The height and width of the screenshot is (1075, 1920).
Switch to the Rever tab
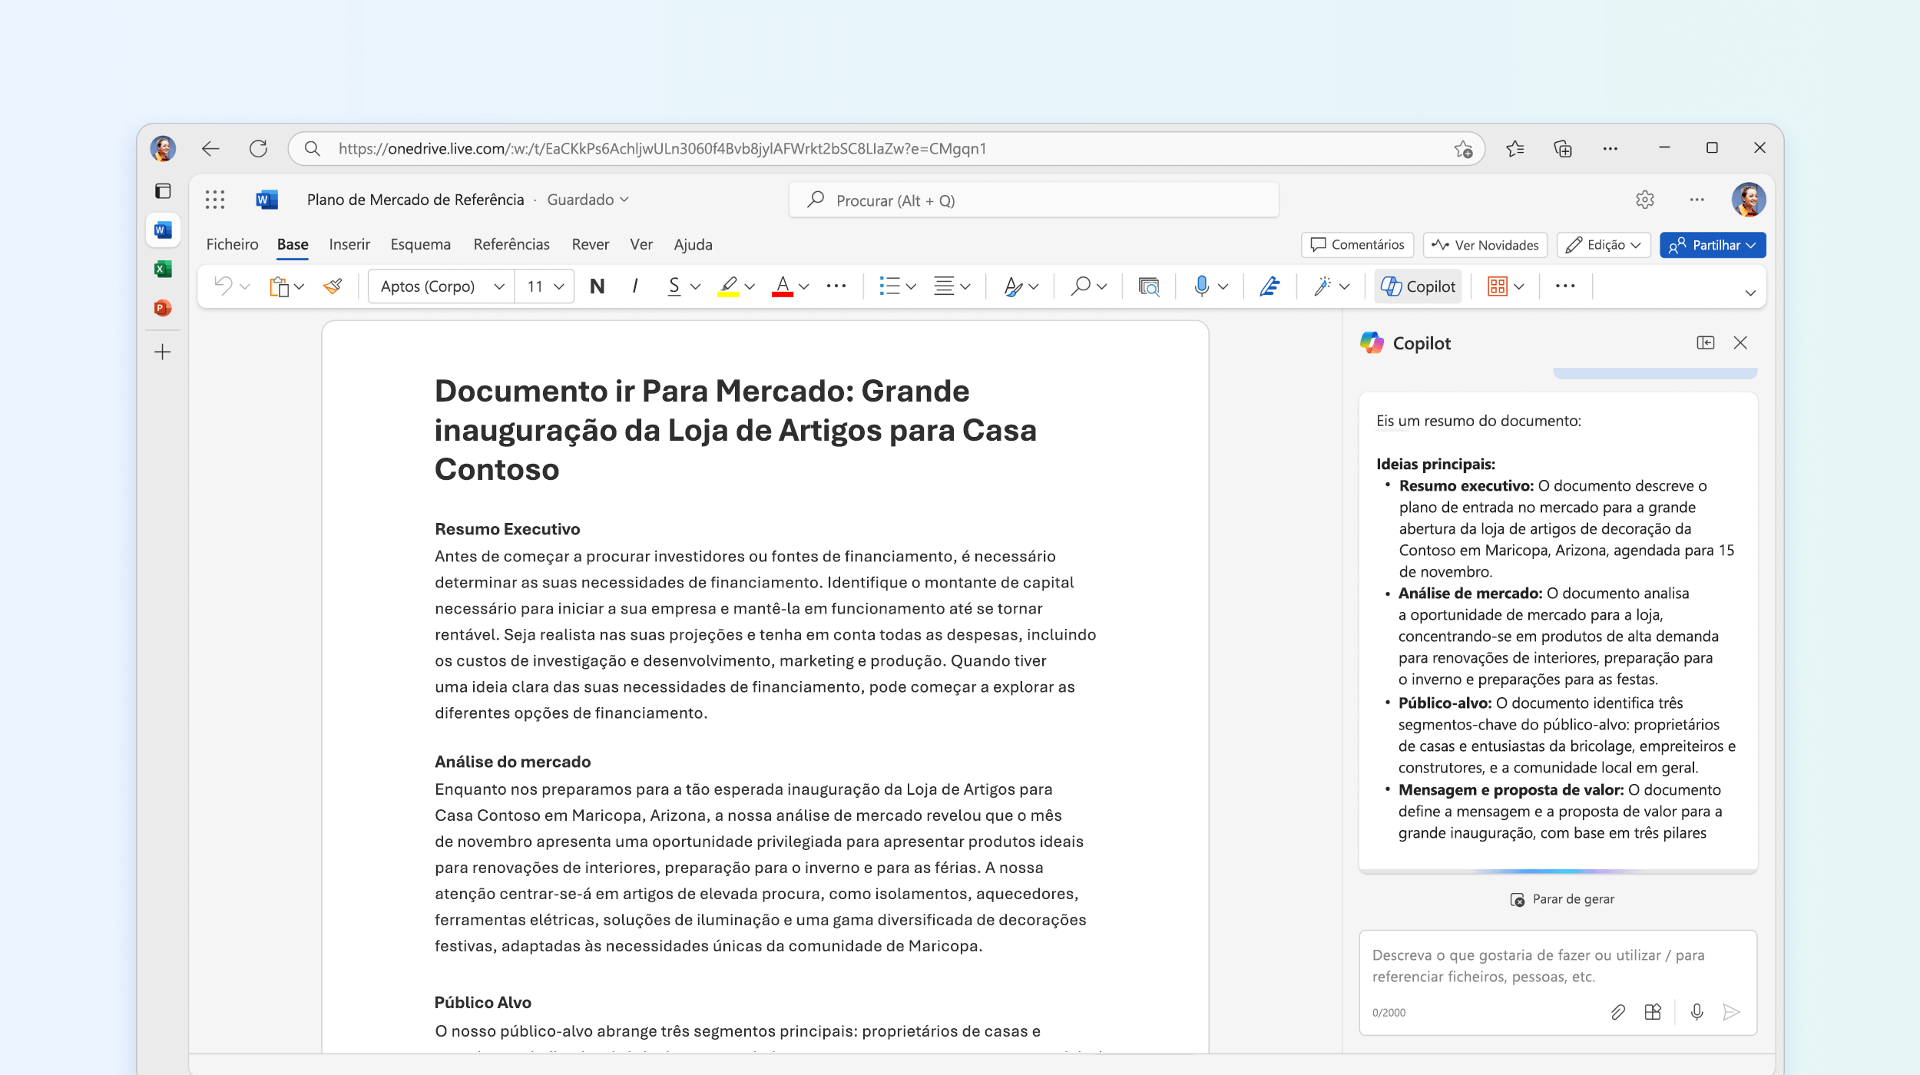[x=590, y=244]
